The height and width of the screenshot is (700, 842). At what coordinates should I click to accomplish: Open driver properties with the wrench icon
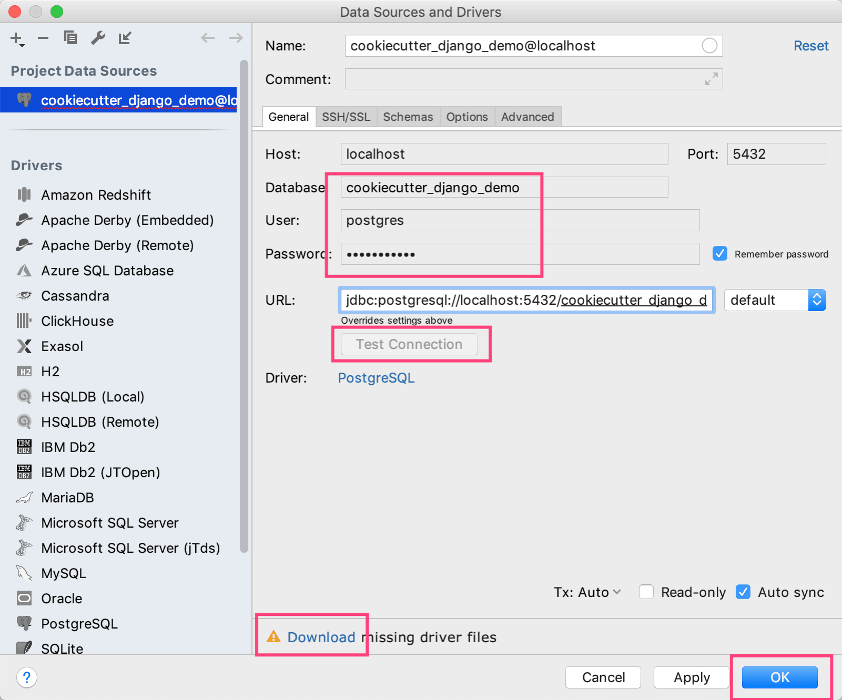(x=98, y=38)
